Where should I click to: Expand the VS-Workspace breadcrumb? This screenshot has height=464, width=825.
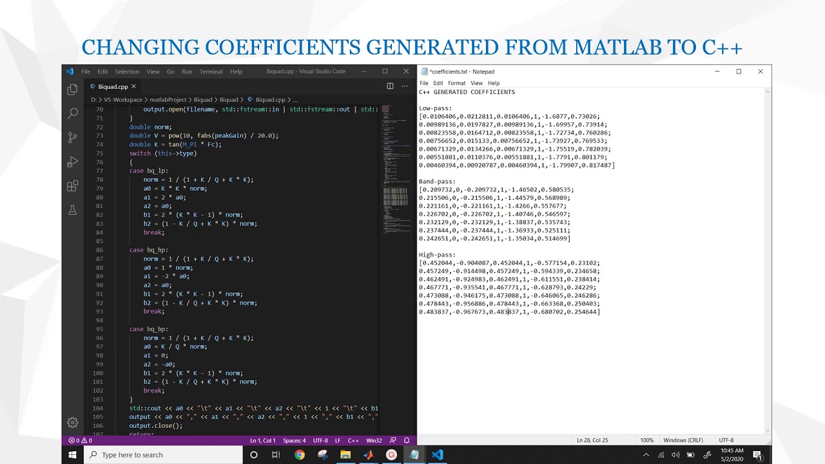[123, 100]
